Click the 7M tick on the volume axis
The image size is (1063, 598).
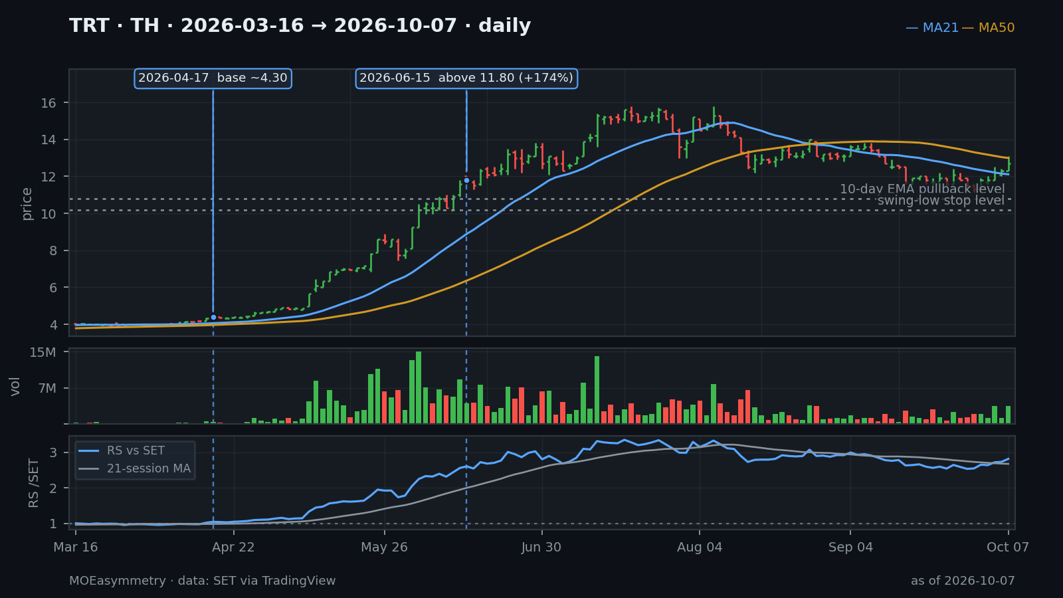click(x=47, y=389)
